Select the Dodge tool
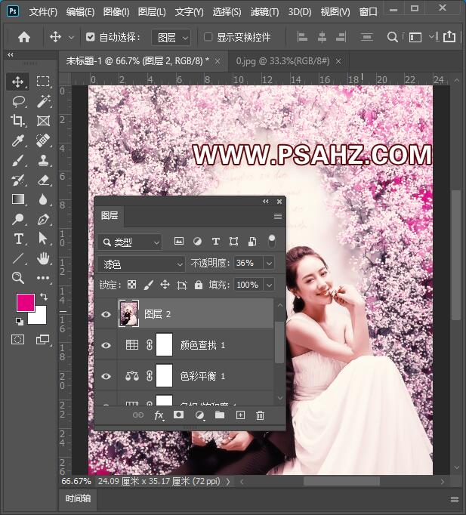 [x=17, y=219]
